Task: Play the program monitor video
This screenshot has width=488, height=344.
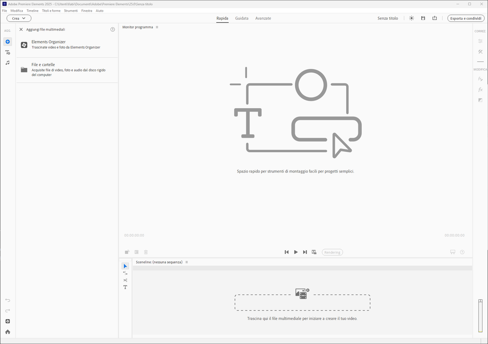Action: pyautogui.click(x=295, y=252)
